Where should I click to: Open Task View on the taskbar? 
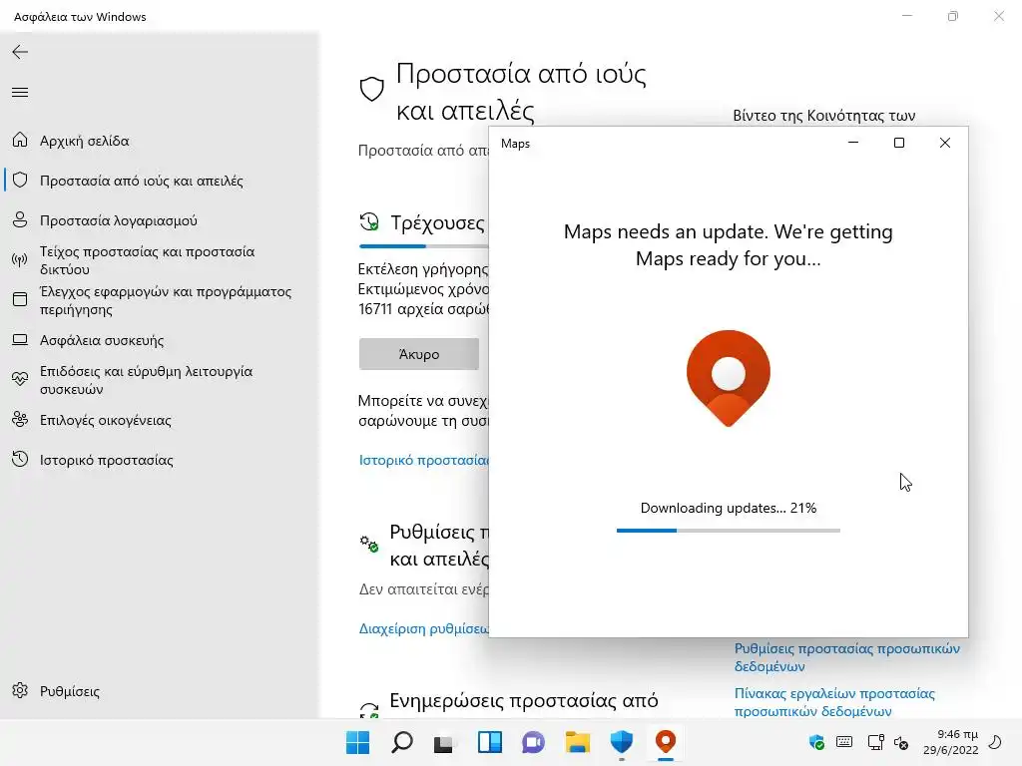pyautogui.click(x=444, y=743)
